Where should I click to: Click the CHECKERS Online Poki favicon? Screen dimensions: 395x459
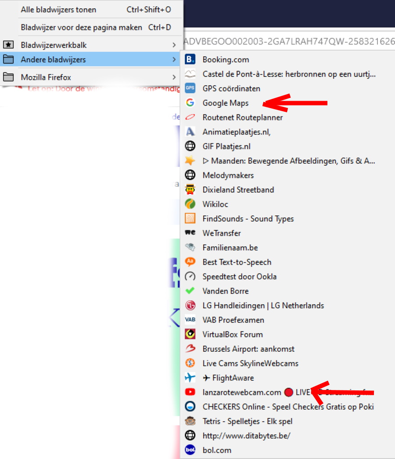click(x=190, y=406)
